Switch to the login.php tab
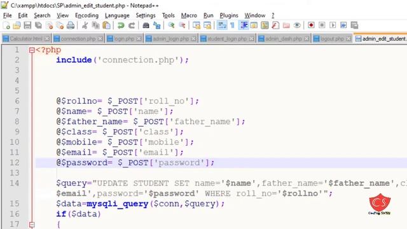The width and height of the screenshot is (407, 229). point(124,39)
